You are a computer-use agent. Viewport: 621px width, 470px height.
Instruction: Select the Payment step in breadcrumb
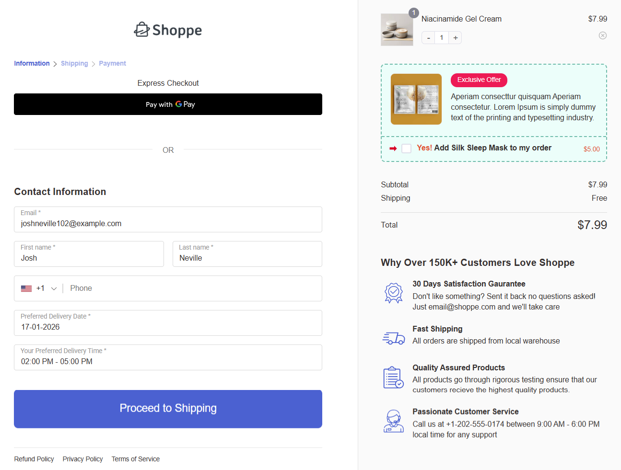pyautogui.click(x=112, y=63)
